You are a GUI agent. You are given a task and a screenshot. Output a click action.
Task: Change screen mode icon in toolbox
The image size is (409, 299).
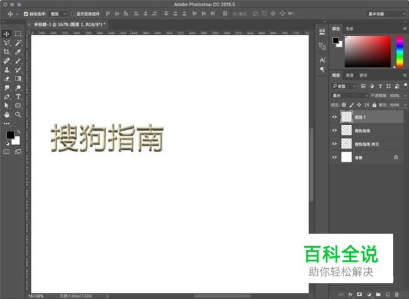[18, 152]
